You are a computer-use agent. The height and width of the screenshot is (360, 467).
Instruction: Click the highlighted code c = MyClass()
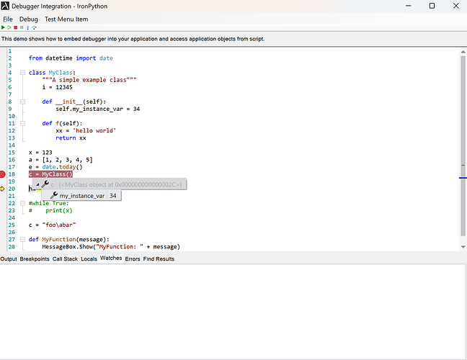pyautogui.click(x=50, y=174)
